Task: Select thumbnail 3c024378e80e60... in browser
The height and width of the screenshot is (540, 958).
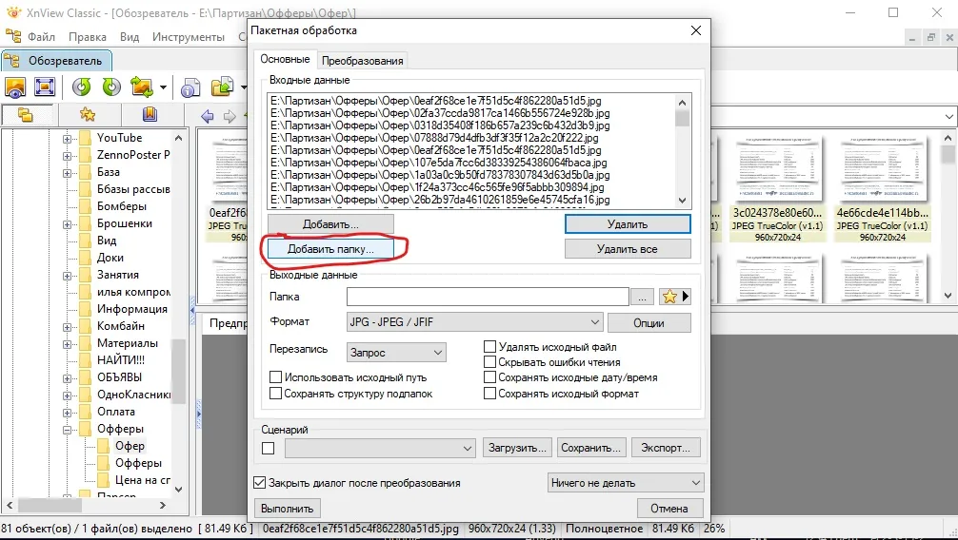Action: pyautogui.click(x=777, y=189)
